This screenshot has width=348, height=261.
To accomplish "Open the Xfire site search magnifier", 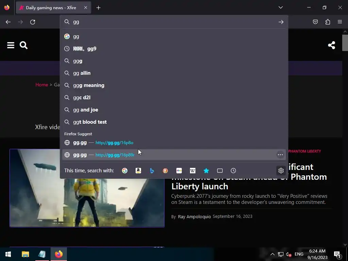I will (23, 45).
